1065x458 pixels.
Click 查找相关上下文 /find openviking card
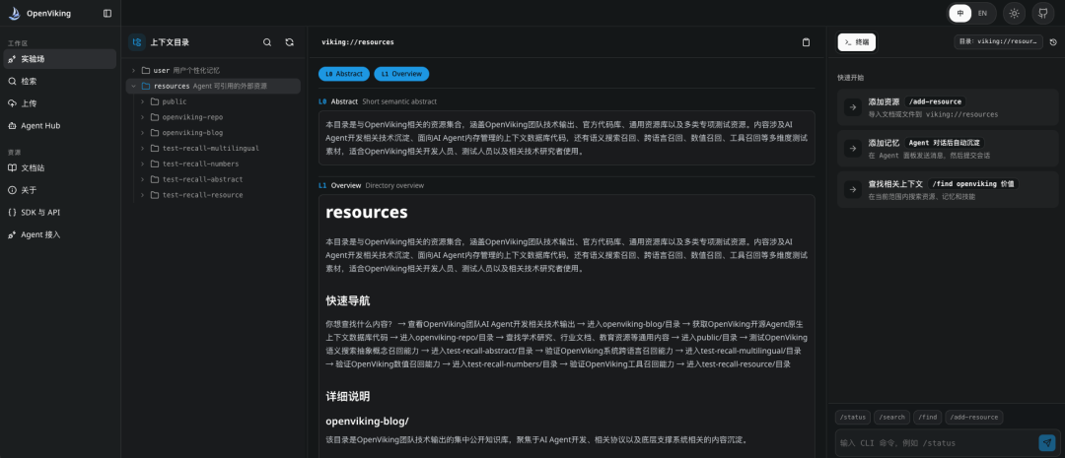[x=948, y=189]
